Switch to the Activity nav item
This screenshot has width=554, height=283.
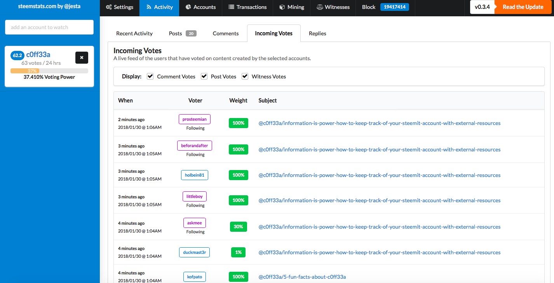tap(159, 7)
